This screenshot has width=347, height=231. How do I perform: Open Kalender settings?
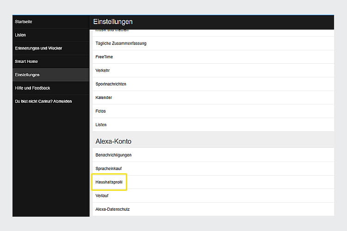213,97
